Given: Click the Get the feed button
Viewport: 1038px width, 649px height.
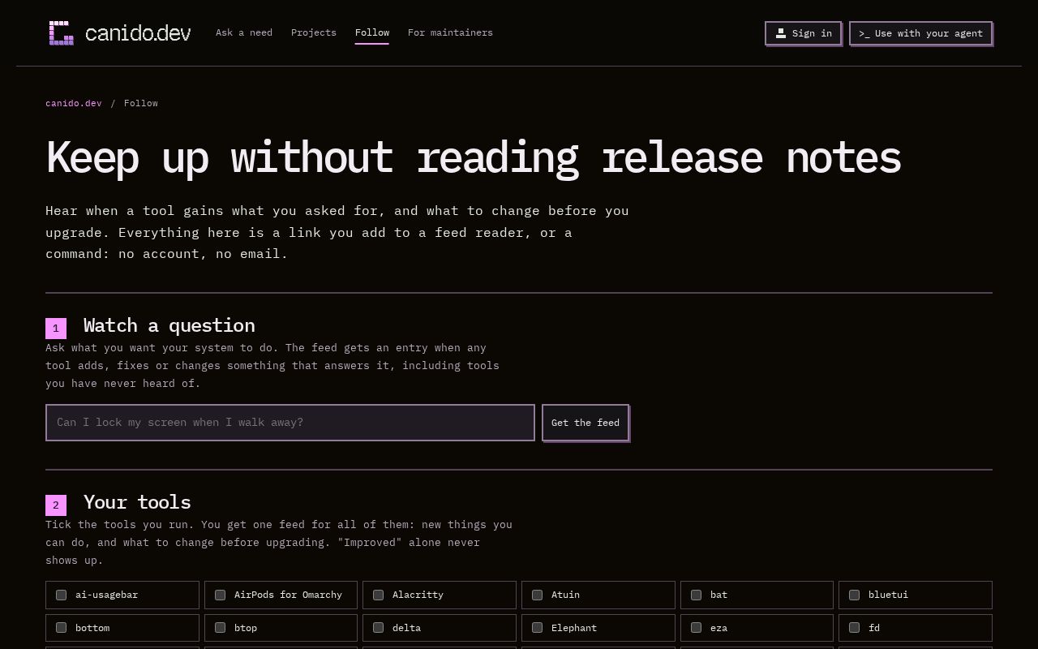Looking at the screenshot, I should [x=585, y=423].
